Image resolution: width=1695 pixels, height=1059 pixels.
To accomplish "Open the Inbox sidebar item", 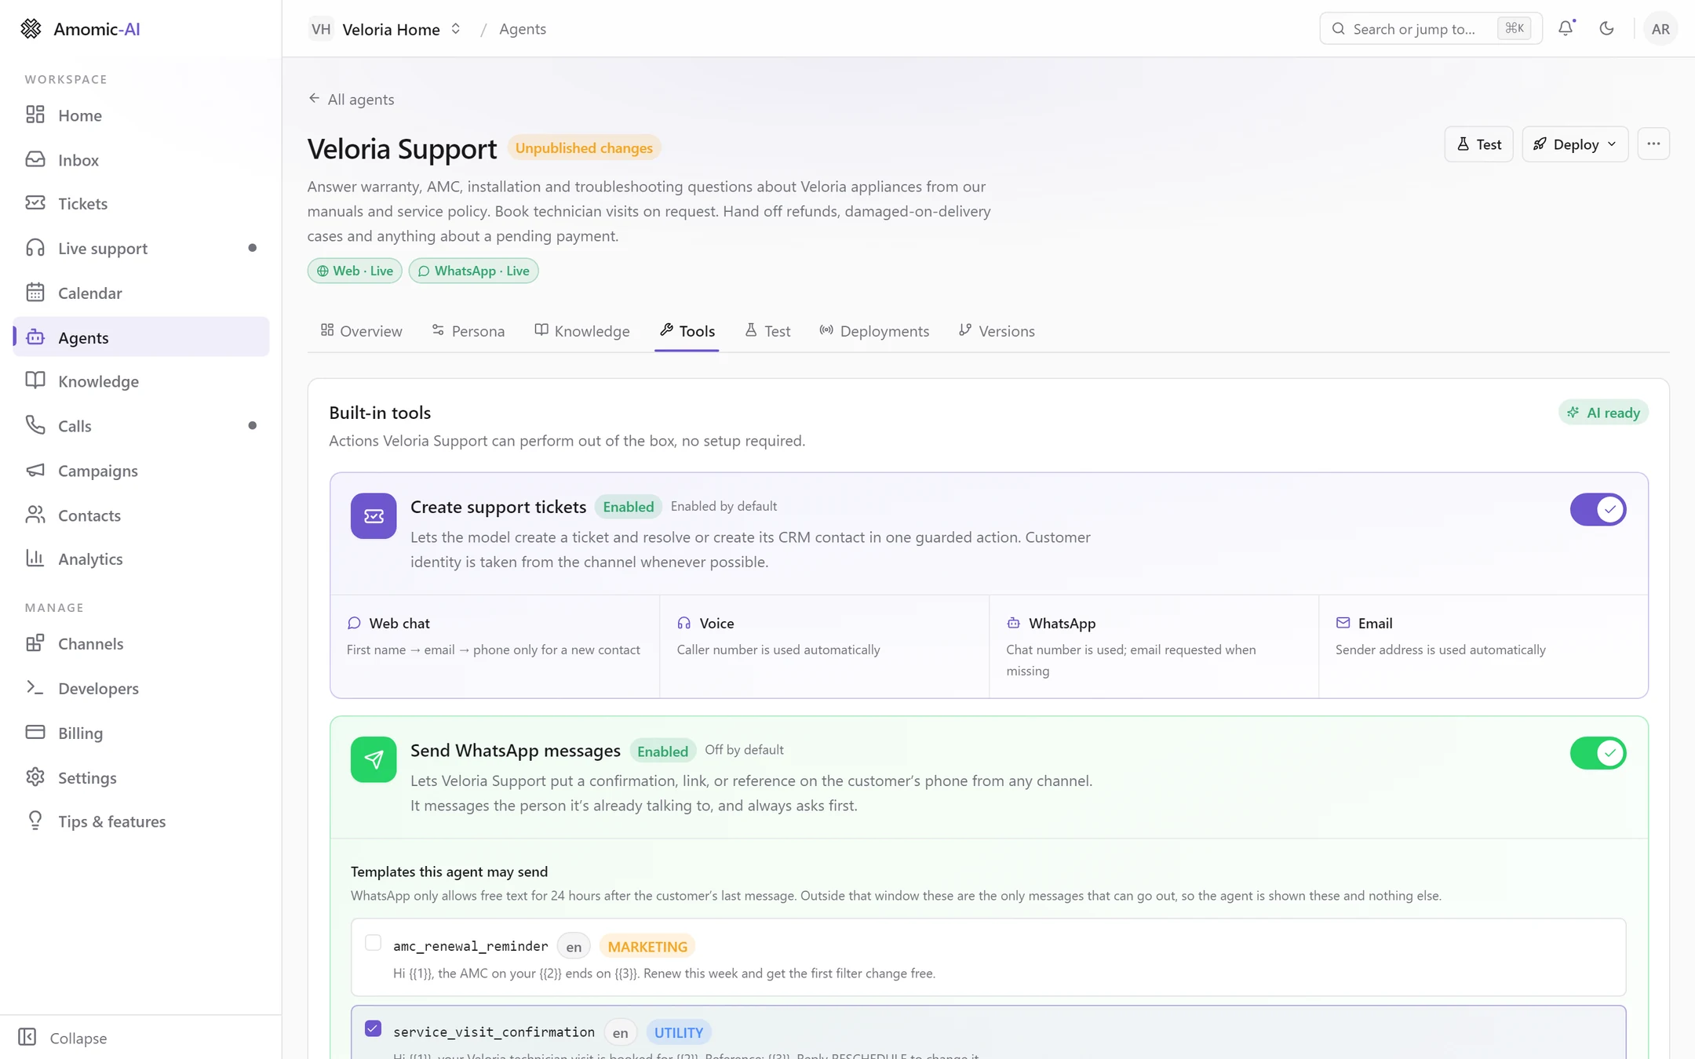I will (141, 160).
